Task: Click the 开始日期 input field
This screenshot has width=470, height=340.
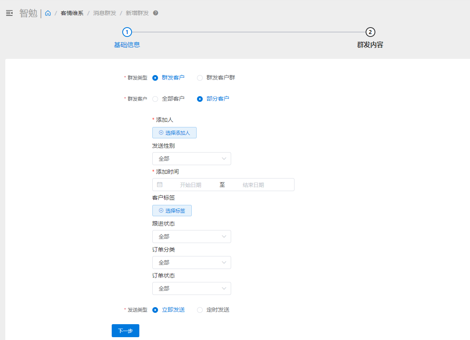Action: click(x=191, y=185)
